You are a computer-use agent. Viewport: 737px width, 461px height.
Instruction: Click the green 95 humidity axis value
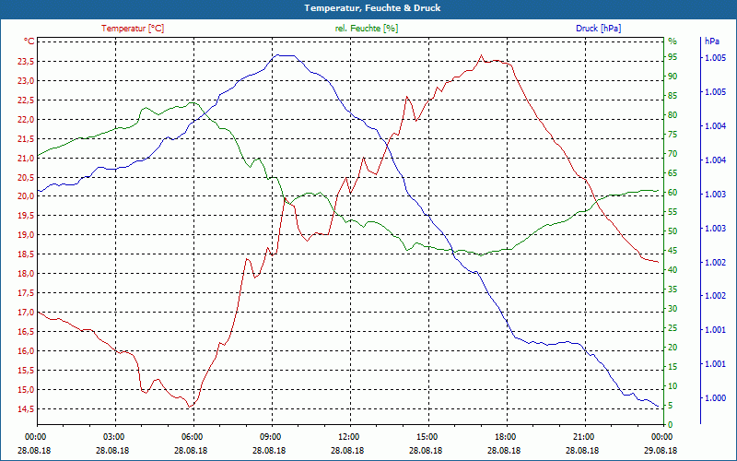click(673, 57)
